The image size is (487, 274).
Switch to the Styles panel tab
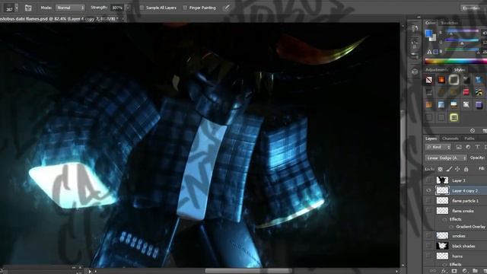click(460, 69)
